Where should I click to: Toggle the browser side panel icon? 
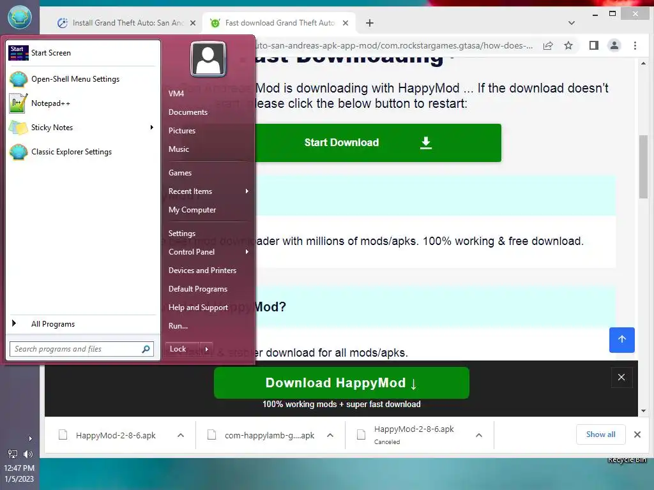click(594, 45)
